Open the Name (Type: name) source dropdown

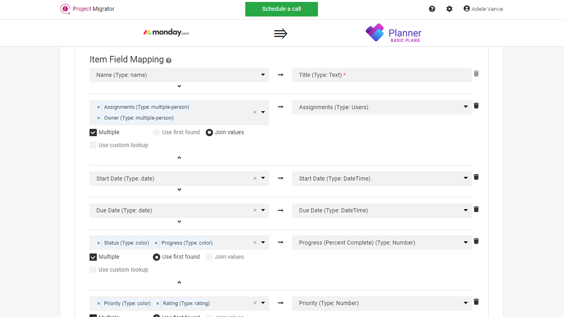pos(179,75)
